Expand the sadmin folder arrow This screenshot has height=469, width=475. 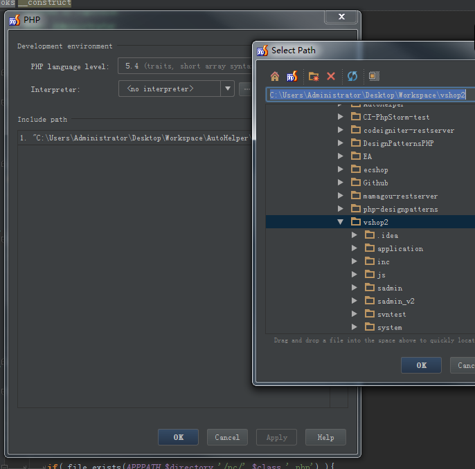[x=355, y=288]
